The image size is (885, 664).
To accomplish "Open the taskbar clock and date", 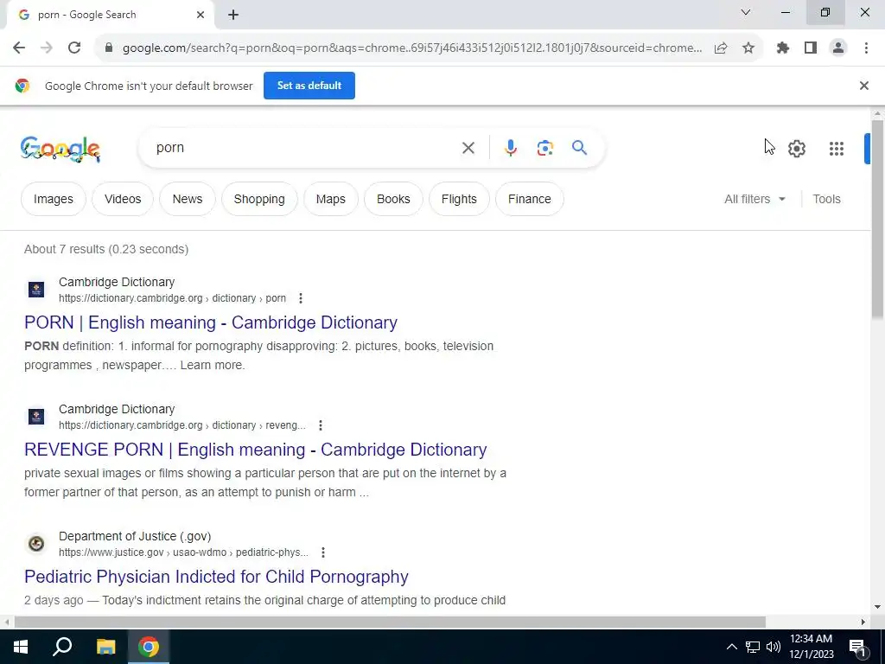I will tap(811, 647).
